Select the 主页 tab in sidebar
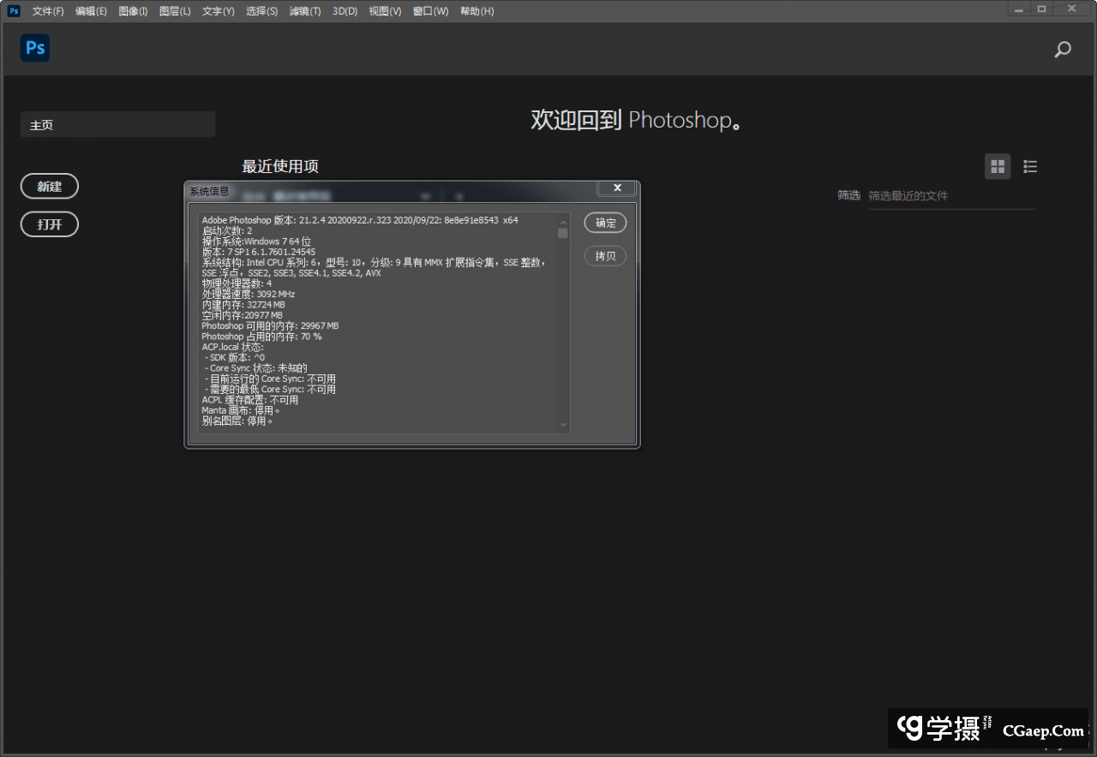 point(117,125)
